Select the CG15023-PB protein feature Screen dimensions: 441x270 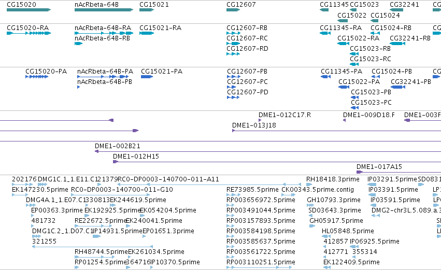click(x=354, y=97)
